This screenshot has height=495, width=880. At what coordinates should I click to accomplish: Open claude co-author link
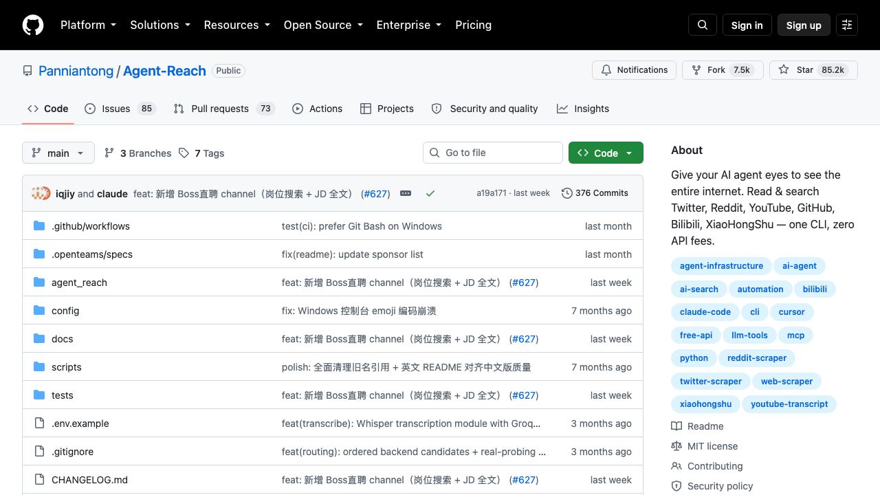pos(112,194)
